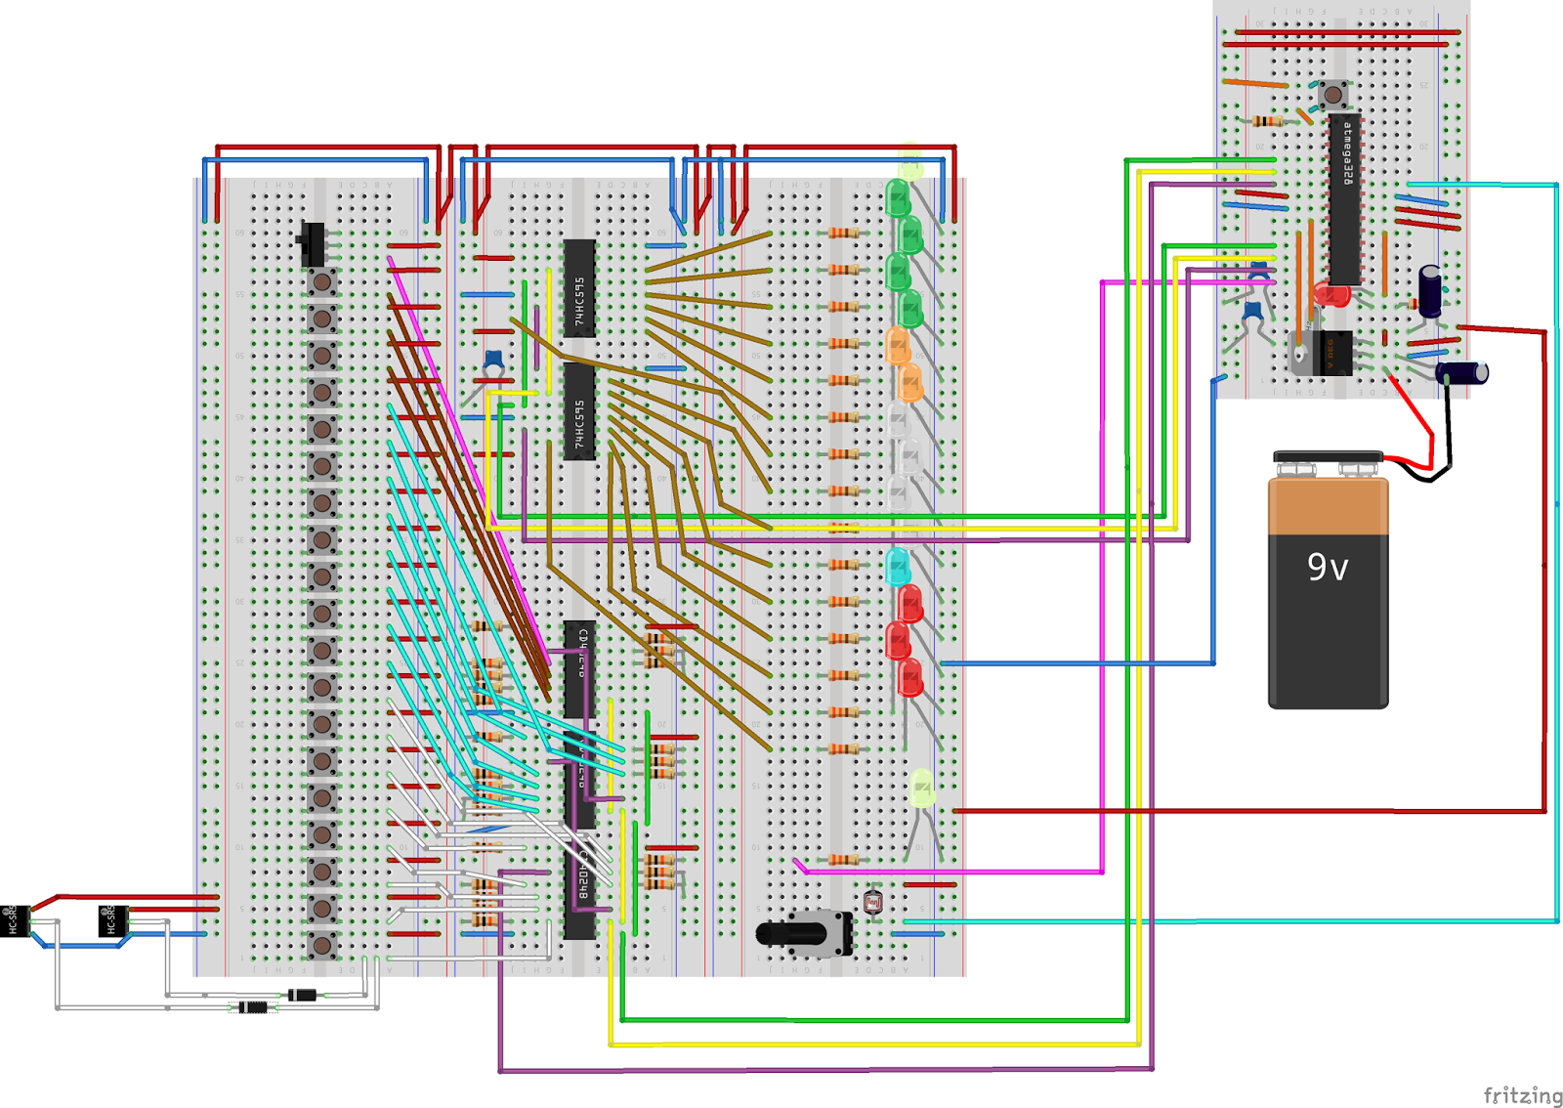Click the leftmost HC-SR04 sensor module
The image size is (1563, 1108).
14,923
